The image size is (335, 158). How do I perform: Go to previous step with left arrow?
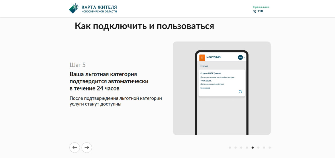[75, 147]
